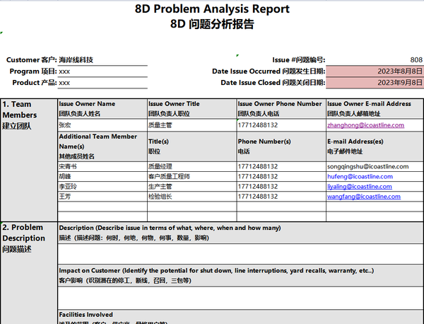Screen dimensions: 424x324
Task: Select the issue owner name cell 张宏
Action: [102, 125]
